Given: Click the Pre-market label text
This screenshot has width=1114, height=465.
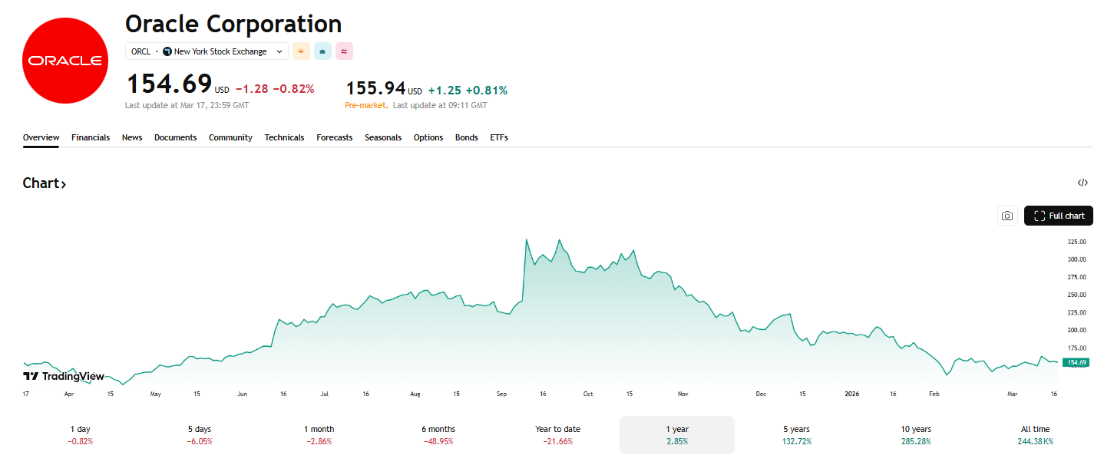Looking at the screenshot, I should [x=365, y=105].
